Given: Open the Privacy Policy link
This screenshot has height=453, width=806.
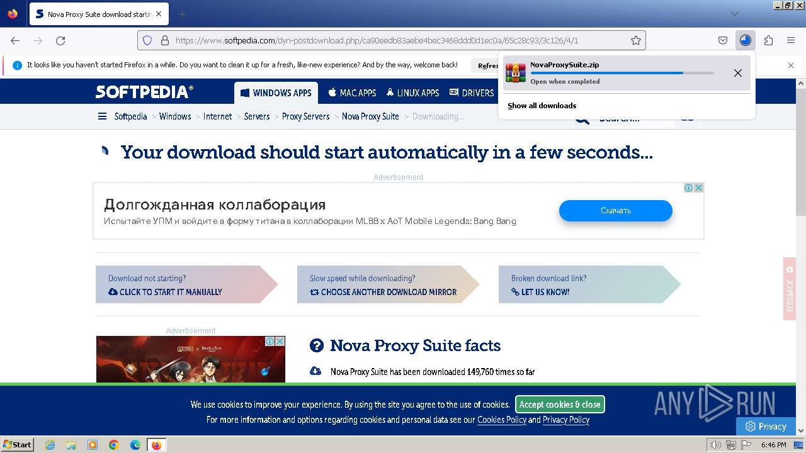Looking at the screenshot, I should (x=566, y=420).
